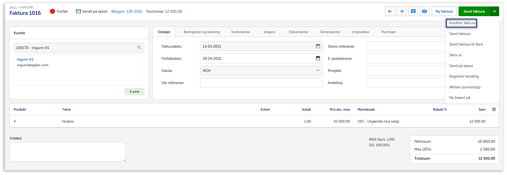507x175 pixels.
Task: Toggle the Send faktura dropdown arrow
Action: tap(494, 11)
